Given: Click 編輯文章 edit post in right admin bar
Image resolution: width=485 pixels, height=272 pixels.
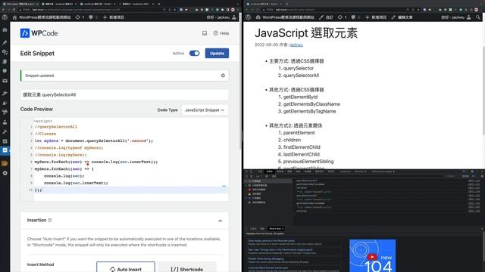Looking at the screenshot, I should (x=402, y=17).
